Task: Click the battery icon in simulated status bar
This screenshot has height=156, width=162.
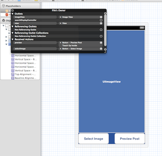Action: (x=142, y=28)
